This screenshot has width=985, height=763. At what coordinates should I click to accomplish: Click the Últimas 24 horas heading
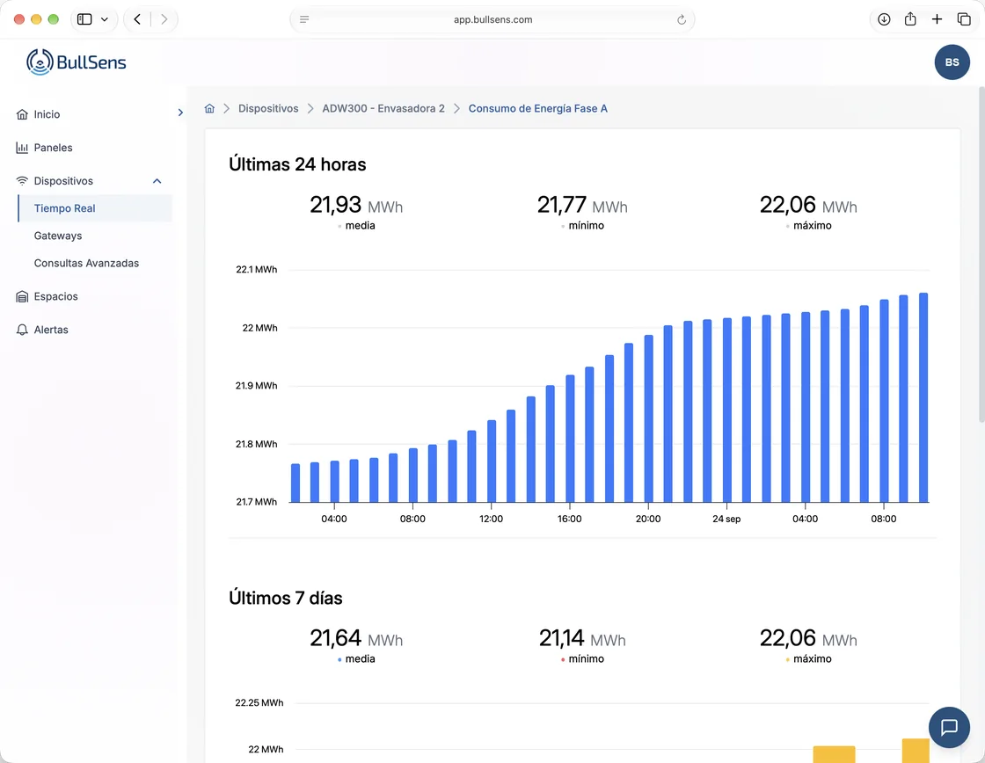[x=297, y=164]
